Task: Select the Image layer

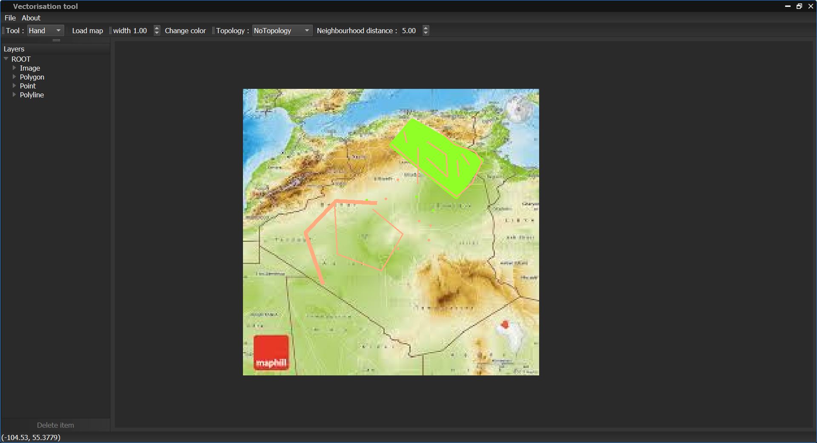Action: pyautogui.click(x=30, y=68)
